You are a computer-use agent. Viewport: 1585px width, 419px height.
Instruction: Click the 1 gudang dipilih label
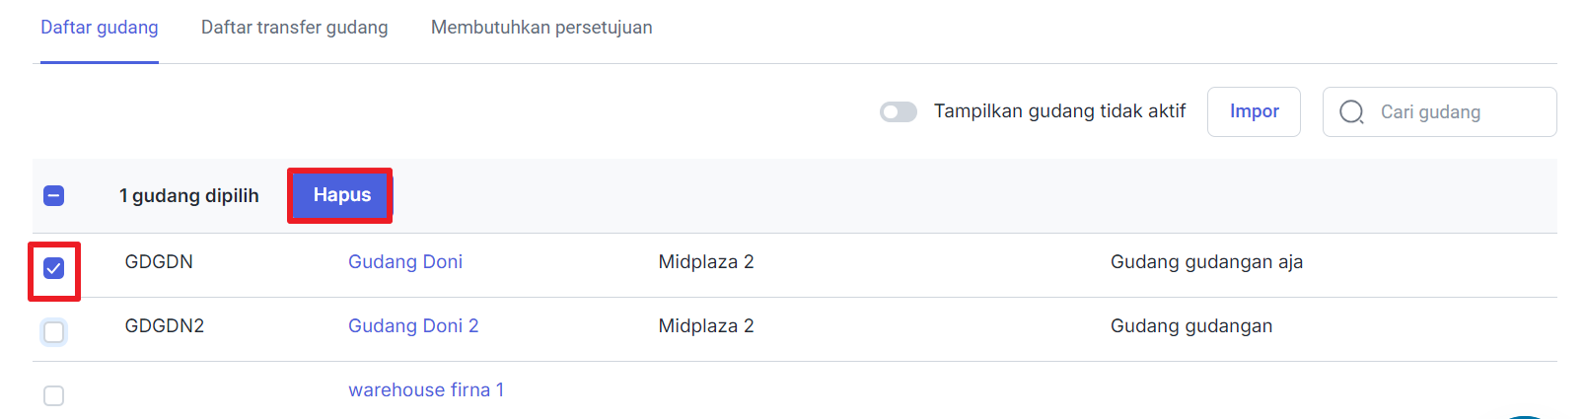click(189, 196)
